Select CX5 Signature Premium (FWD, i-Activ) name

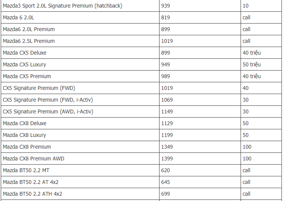(48, 100)
